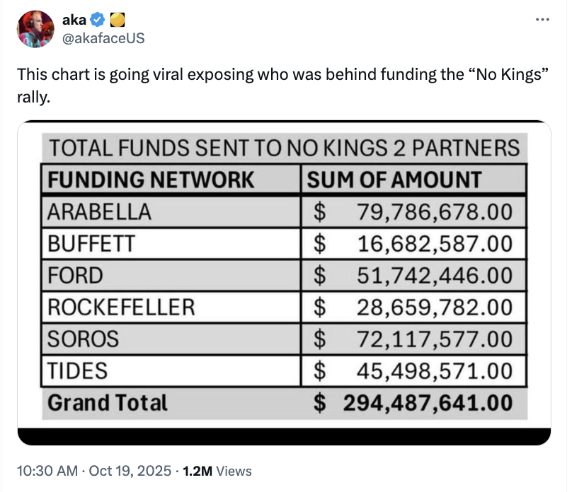The image size is (572, 492).
Task: Click the chart title TOTAL FUNDS SENT
Action: (x=284, y=148)
